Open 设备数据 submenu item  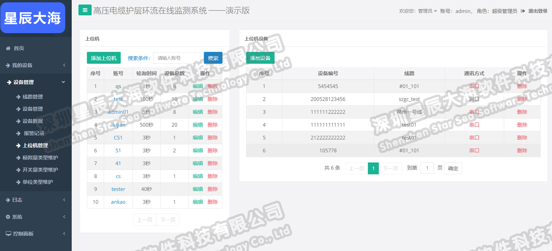click(33, 121)
